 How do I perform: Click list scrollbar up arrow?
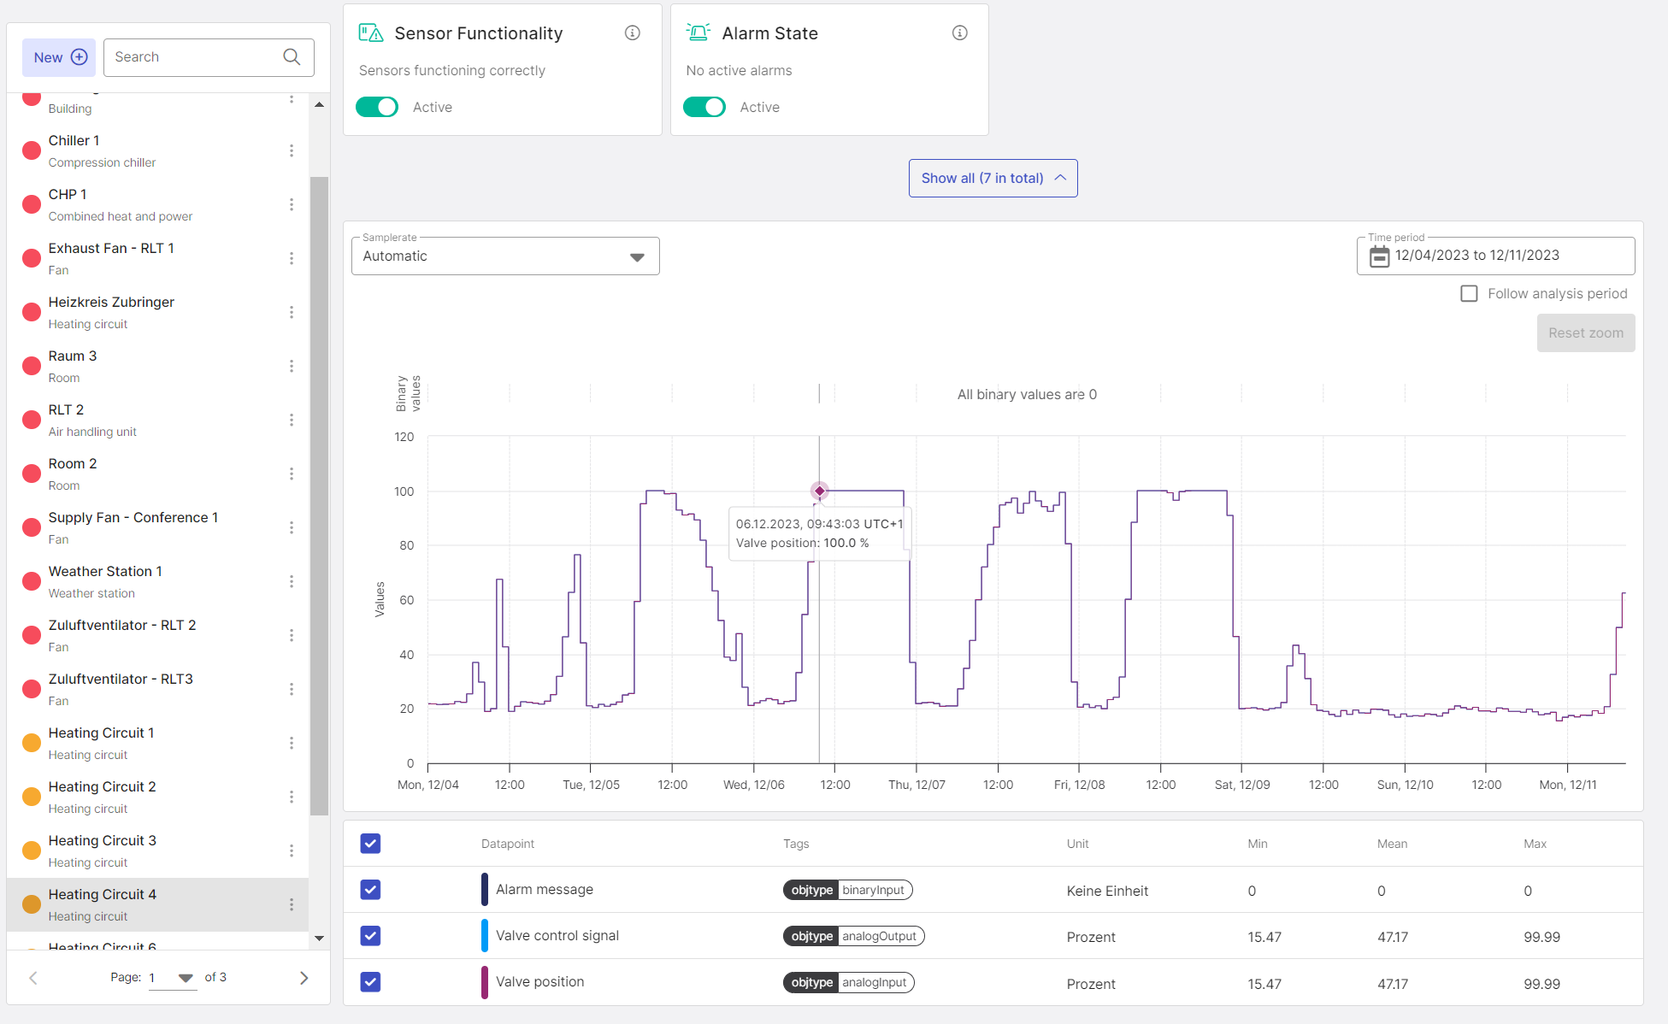pos(319,104)
